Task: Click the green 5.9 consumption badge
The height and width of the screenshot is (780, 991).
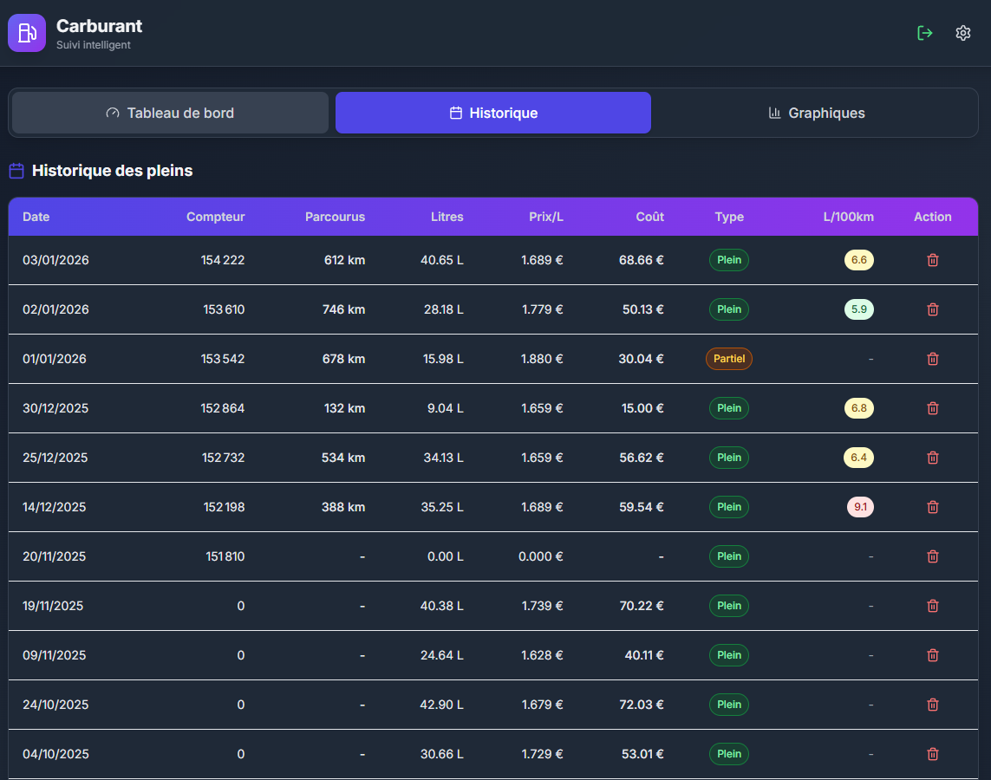Action: click(858, 309)
